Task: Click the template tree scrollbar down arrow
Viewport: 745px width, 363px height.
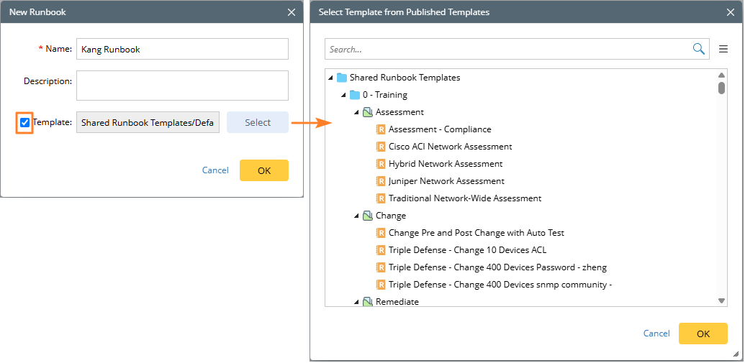Action: coord(722,300)
